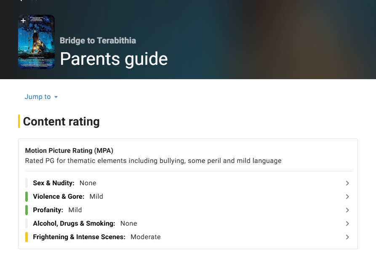Viewport: 376px width, 264px height.
Task: Click the chevron on the Violence & Gore row
Action: [x=347, y=197]
